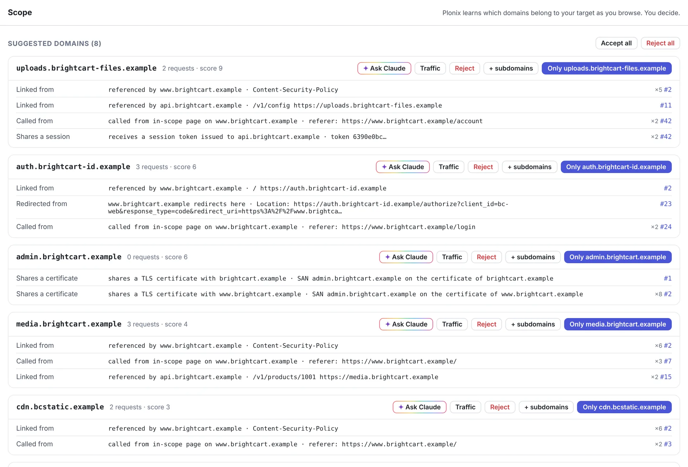Select Only admin.brightcart.example
688x467 pixels.
(x=618, y=257)
